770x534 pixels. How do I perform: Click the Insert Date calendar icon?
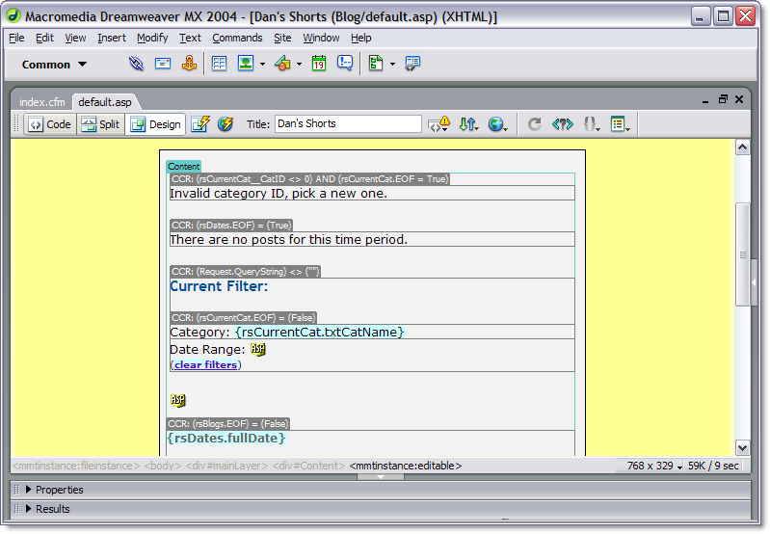click(319, 64)
